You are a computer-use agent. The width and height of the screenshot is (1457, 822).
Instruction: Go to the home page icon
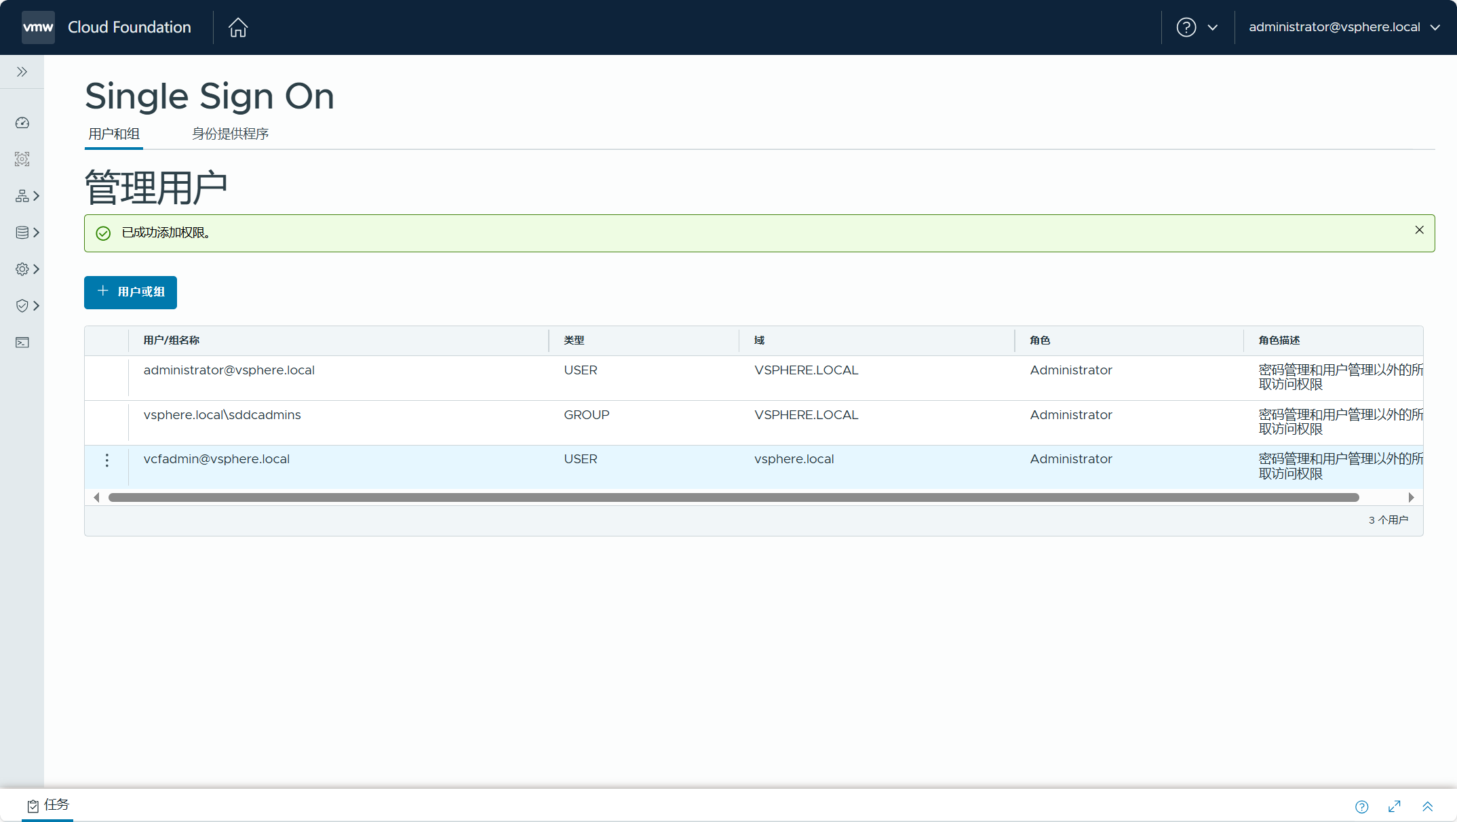click(238, 27)
